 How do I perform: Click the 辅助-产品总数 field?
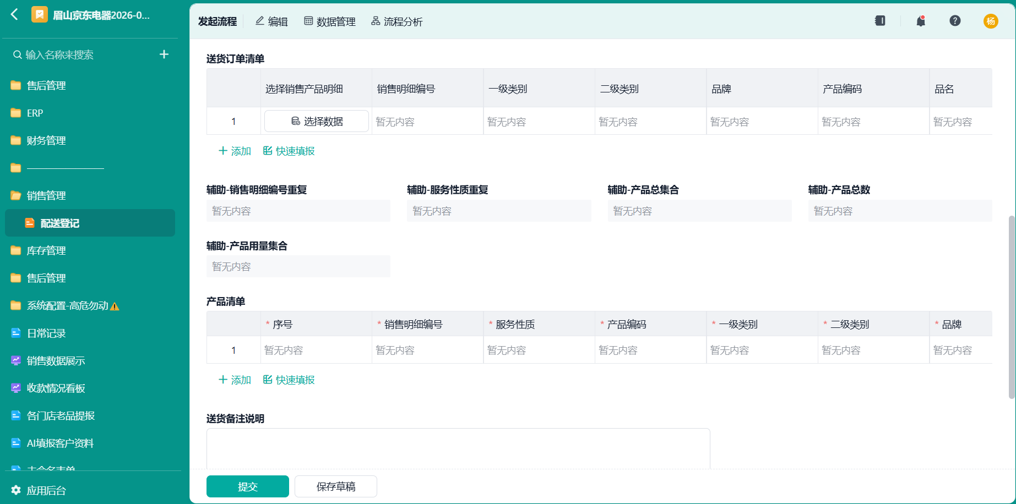click(x=900, y=211)
